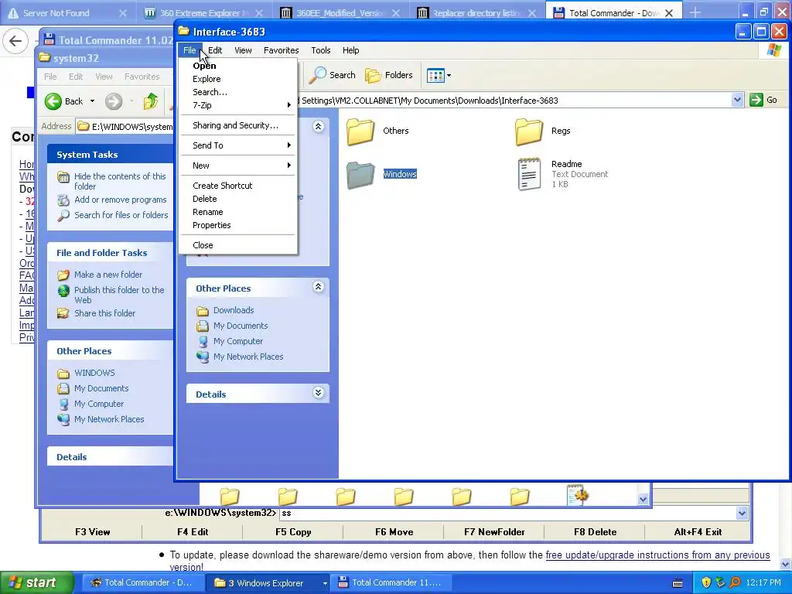The width and height of the screenshot is (792, 594).
Task: Open the Views button dropdown arrow
Action: [449, 76]
